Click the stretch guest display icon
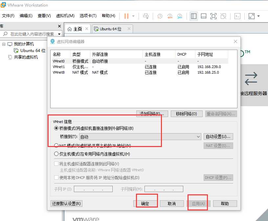The image size is (268, 221). point(252,16)
